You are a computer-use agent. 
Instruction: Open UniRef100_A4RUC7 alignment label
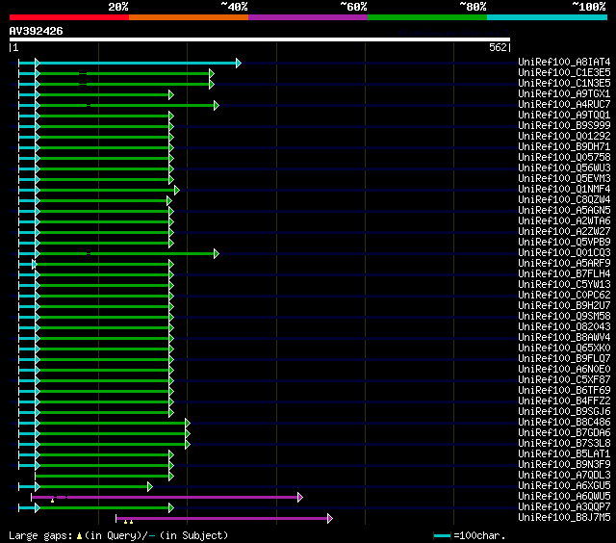coord(564,105)
